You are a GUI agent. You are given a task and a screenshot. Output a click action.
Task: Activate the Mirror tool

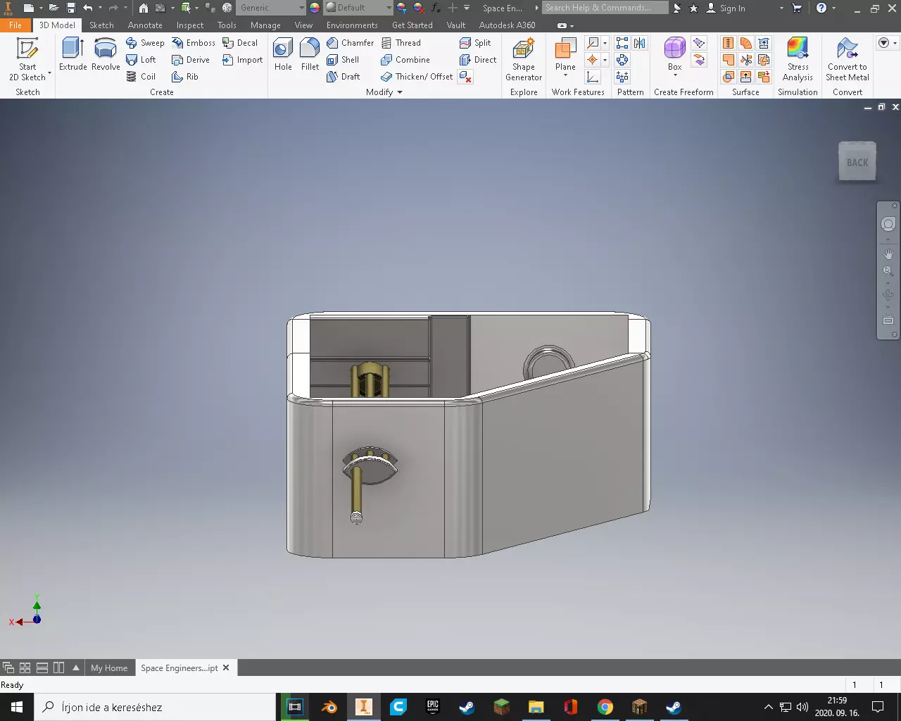tap(639, 43)
